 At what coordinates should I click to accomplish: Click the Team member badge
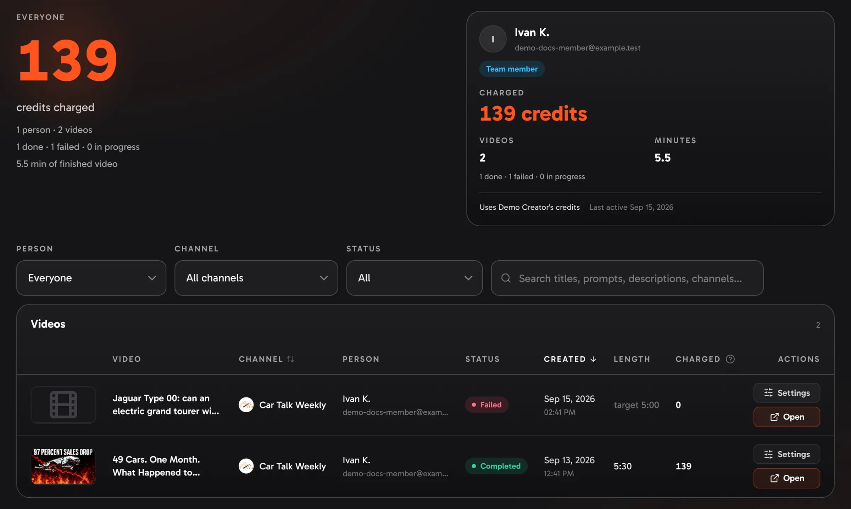(x=512, y=69)
